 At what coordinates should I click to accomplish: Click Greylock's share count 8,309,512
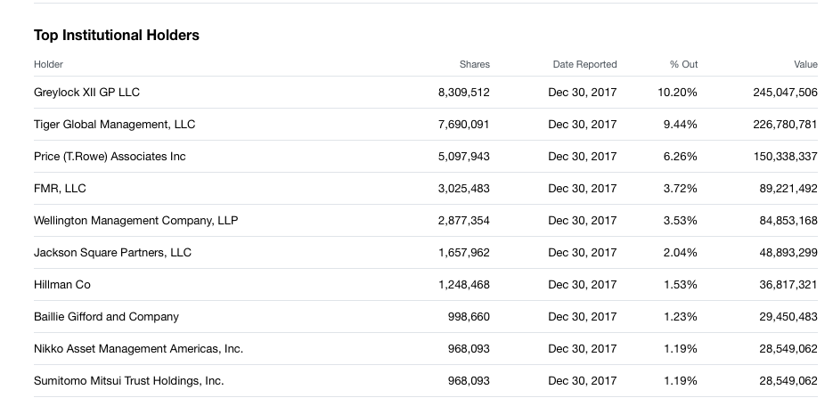click(464, 93)
